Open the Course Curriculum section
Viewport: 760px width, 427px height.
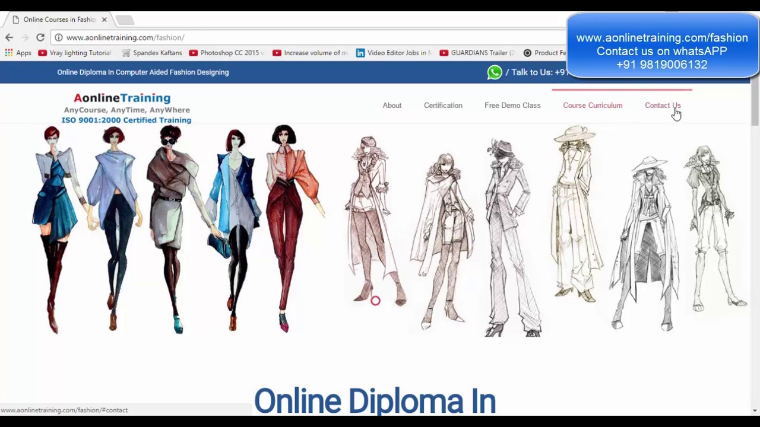coord(593,106)
